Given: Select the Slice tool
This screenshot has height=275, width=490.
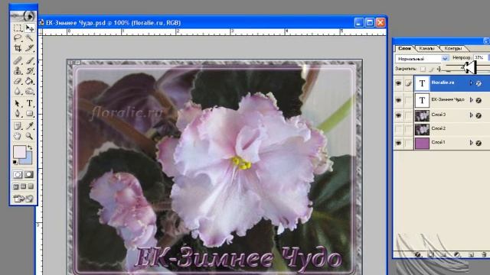Looking at the screenshot, I should point(29,48).
